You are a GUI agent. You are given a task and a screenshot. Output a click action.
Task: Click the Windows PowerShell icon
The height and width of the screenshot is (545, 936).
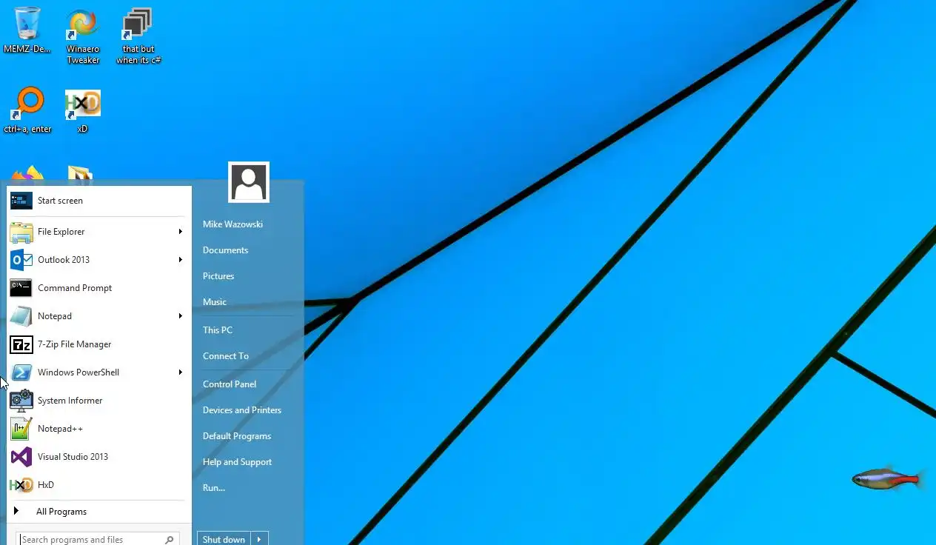point(21,372)
